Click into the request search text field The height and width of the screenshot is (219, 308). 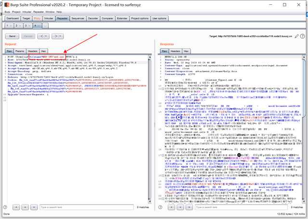coord(87,207)
